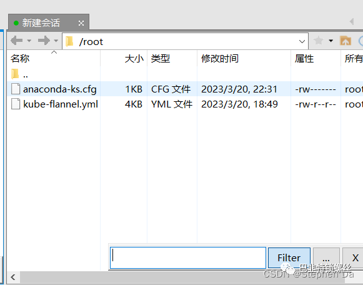Click the ellipsis button beside Filter

326,257
